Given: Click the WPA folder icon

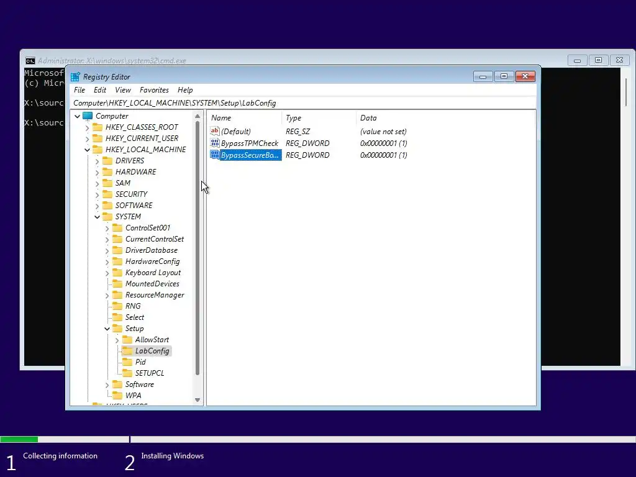Looking at the screenshot, I should coord(117,396).
